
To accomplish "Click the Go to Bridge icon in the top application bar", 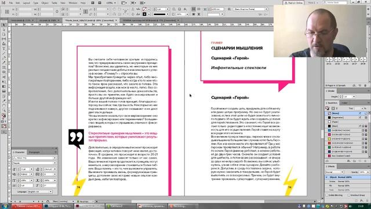I will point(93,3).
